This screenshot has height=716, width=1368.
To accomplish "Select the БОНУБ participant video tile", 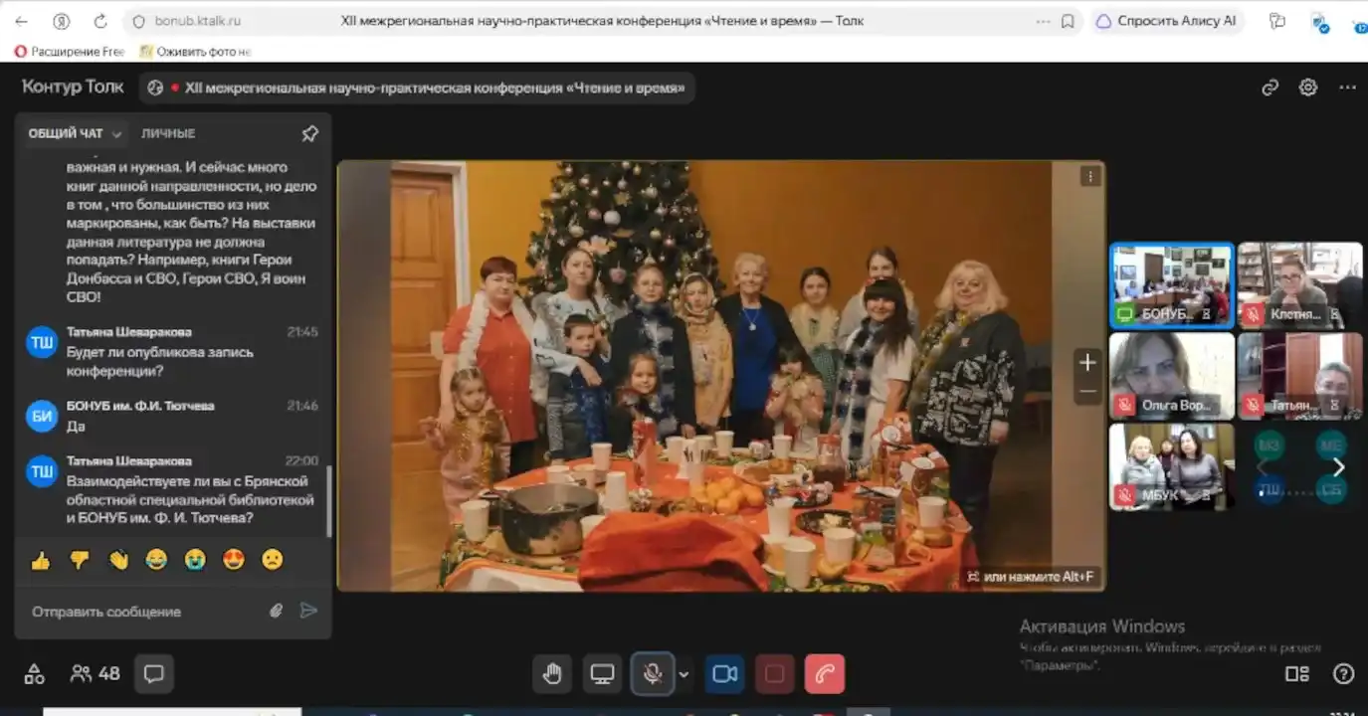I will click(x=1172, y=285).
